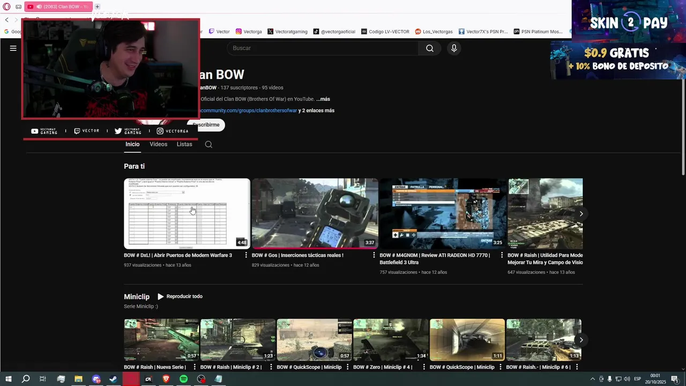Open options for BOW # Zero Miniclip # 4
This screenshot has height=386, width=686.
point(424,367)
